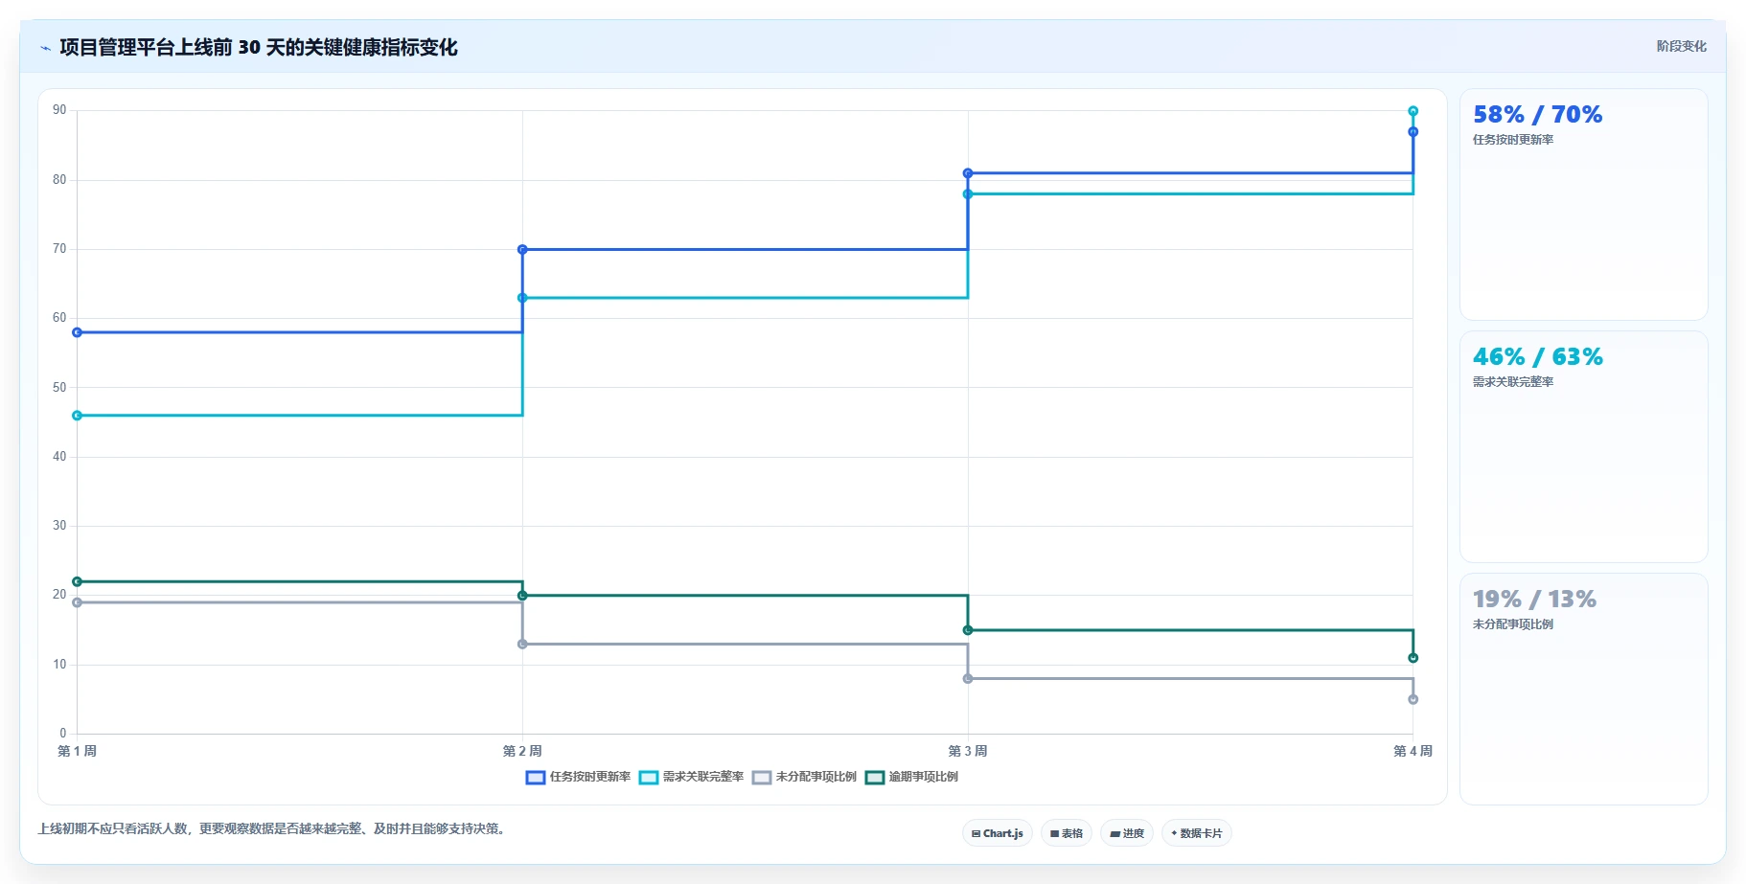Select the 未分配事项比例 point at 8 in week 3

[x=968, y=678]
